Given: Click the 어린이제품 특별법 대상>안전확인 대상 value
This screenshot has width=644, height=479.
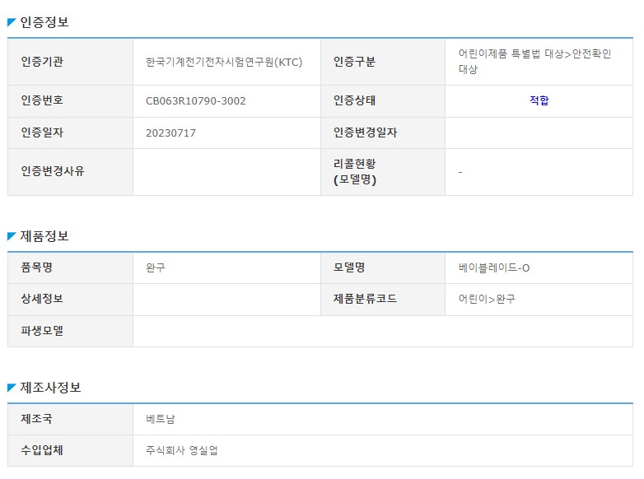Looking at the screenshot, I should 534,62.
